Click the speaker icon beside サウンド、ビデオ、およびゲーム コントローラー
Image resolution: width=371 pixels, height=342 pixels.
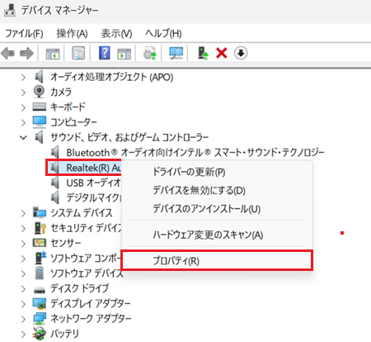40,137
